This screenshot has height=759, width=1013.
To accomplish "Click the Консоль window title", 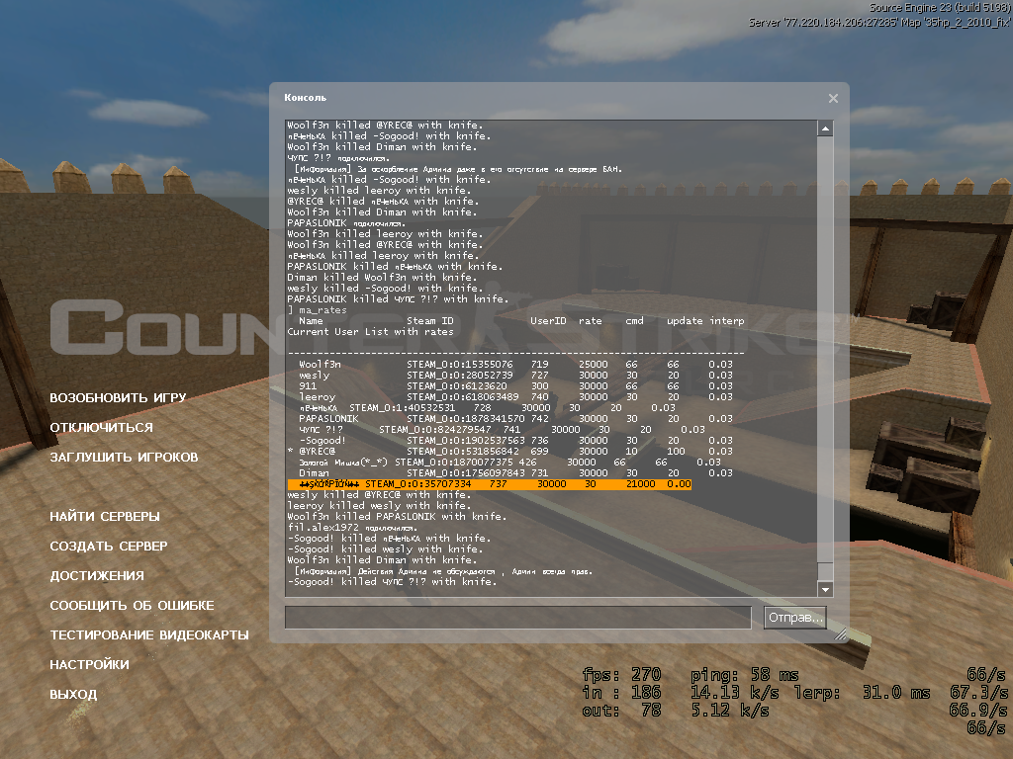I will click(x=305, y=98).
